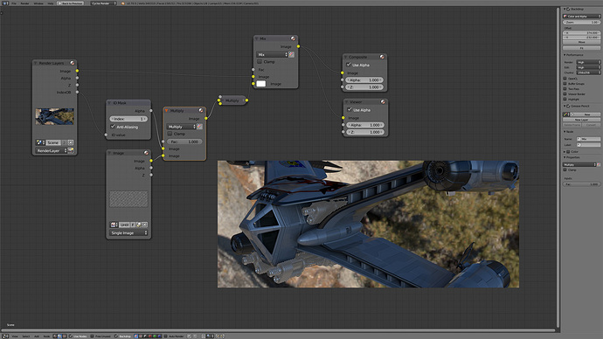
Task: Toggle preview icon on Image node header
Action: coord(146,153)
